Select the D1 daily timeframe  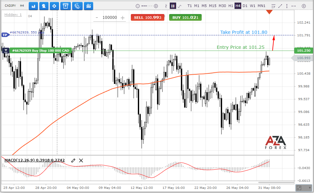(245, 6)
